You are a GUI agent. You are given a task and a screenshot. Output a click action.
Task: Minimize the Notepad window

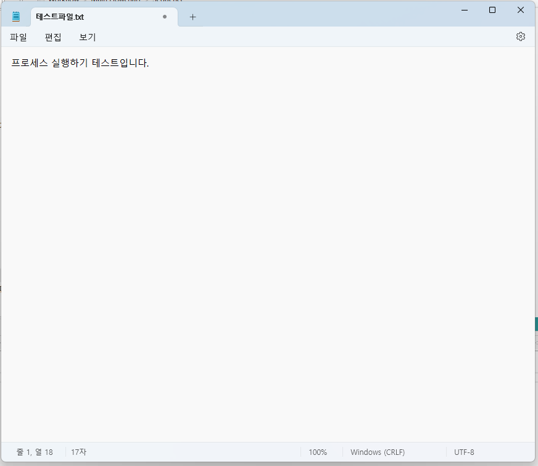[465, 10]
